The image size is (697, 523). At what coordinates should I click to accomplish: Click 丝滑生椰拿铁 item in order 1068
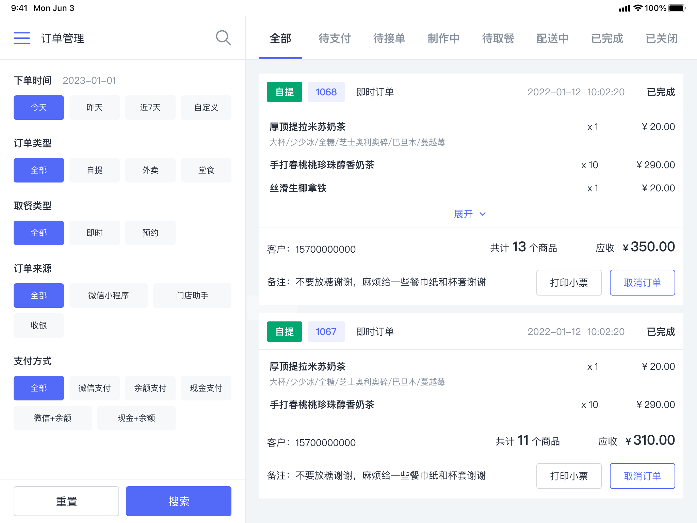298,188
